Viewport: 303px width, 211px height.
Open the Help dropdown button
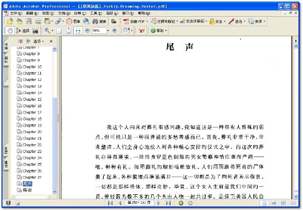[x=159, y=30]
